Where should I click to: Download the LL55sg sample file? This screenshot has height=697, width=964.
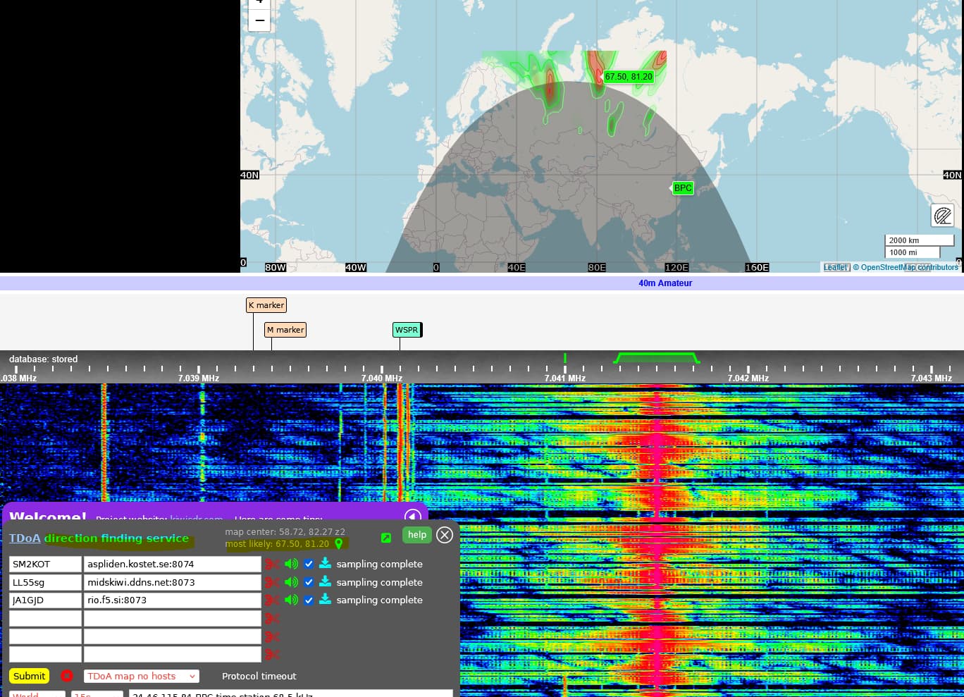325,581
